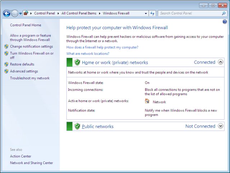Image resolution: width=230 pixels, height=173 pixels.
Task: Minimize the Windows Firewall window
Action: [x=204, y=6]
